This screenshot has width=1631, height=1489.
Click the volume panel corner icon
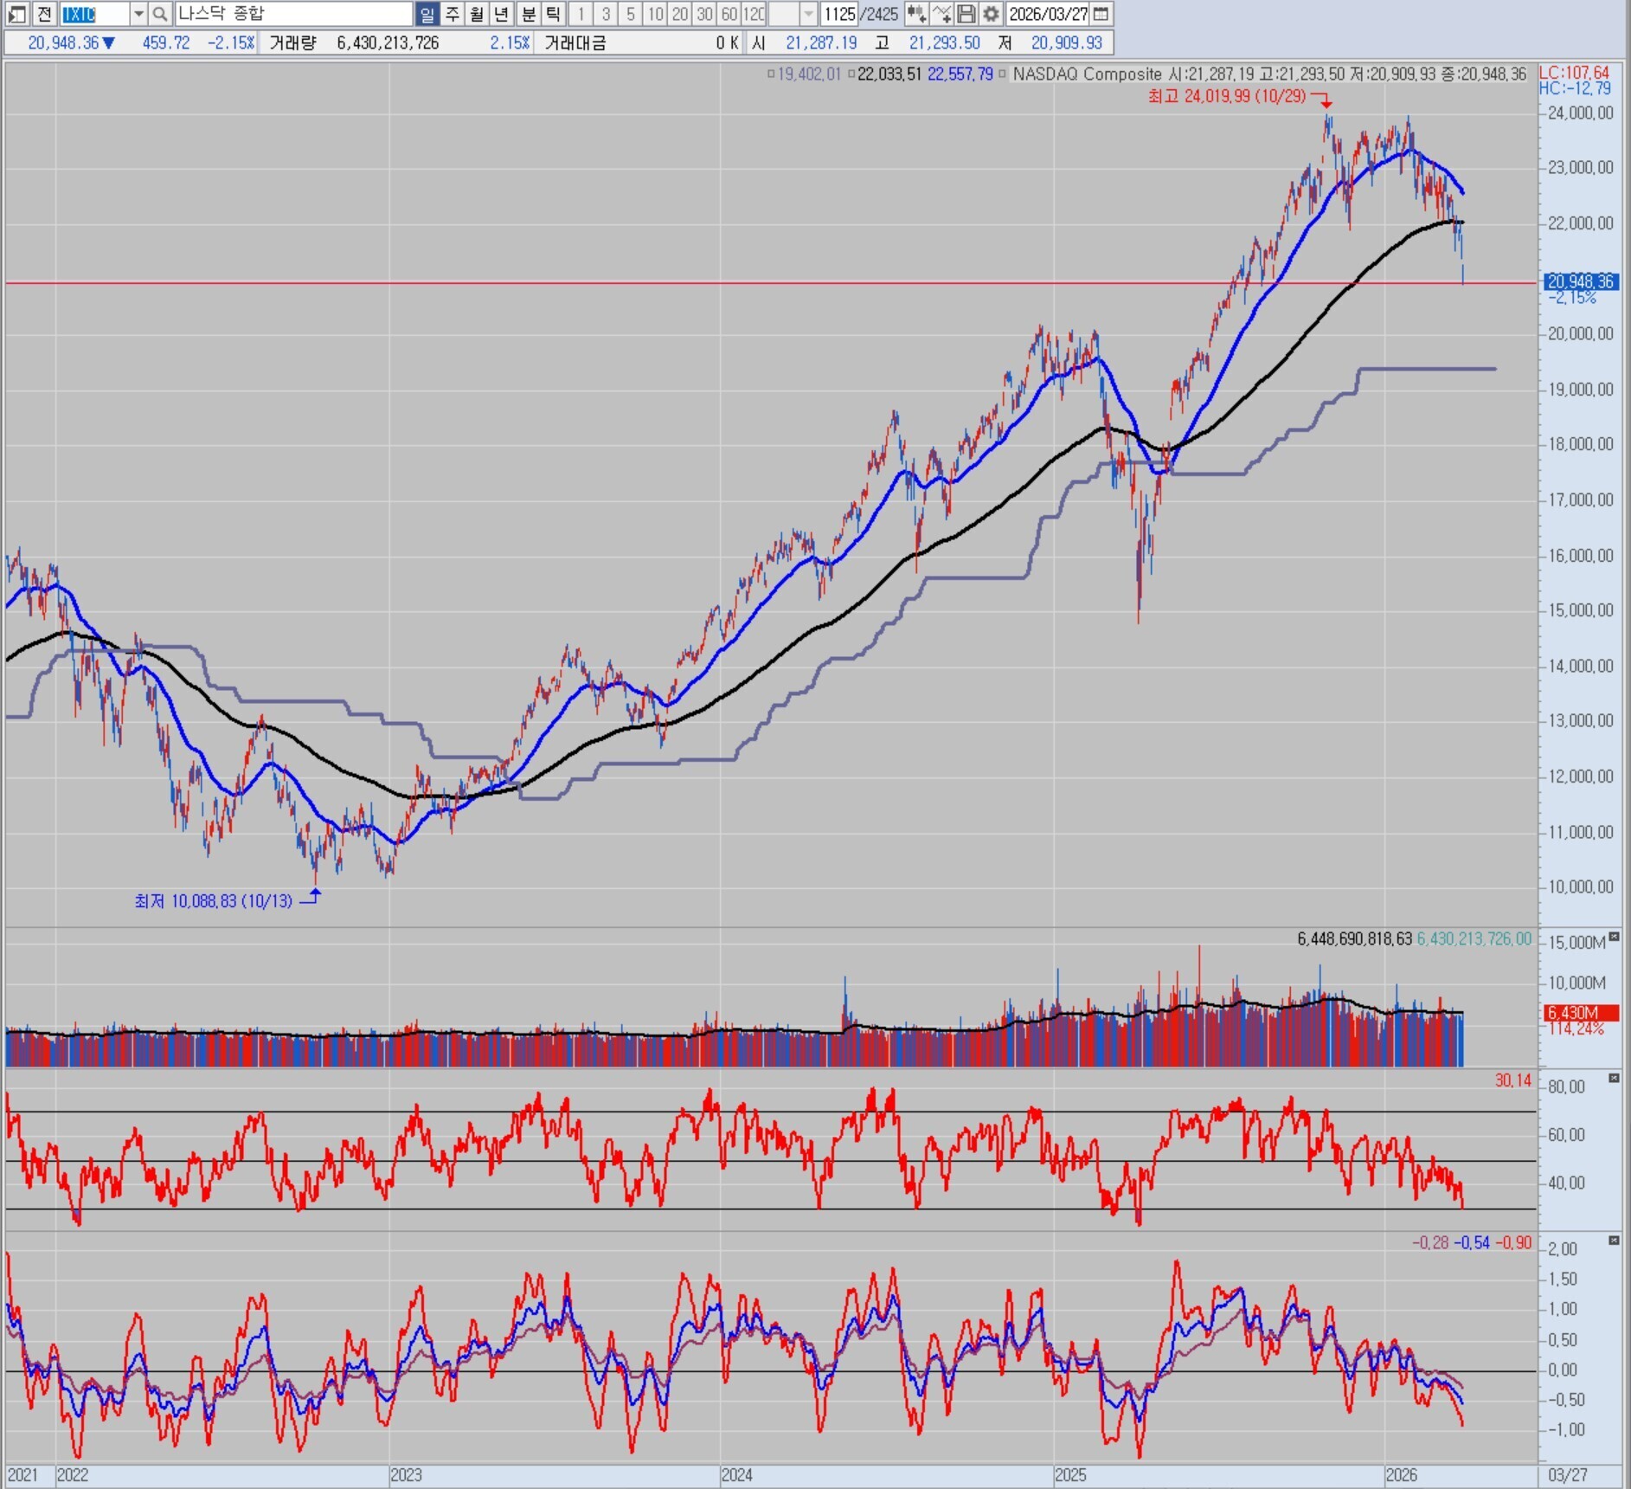point(1614,938)
